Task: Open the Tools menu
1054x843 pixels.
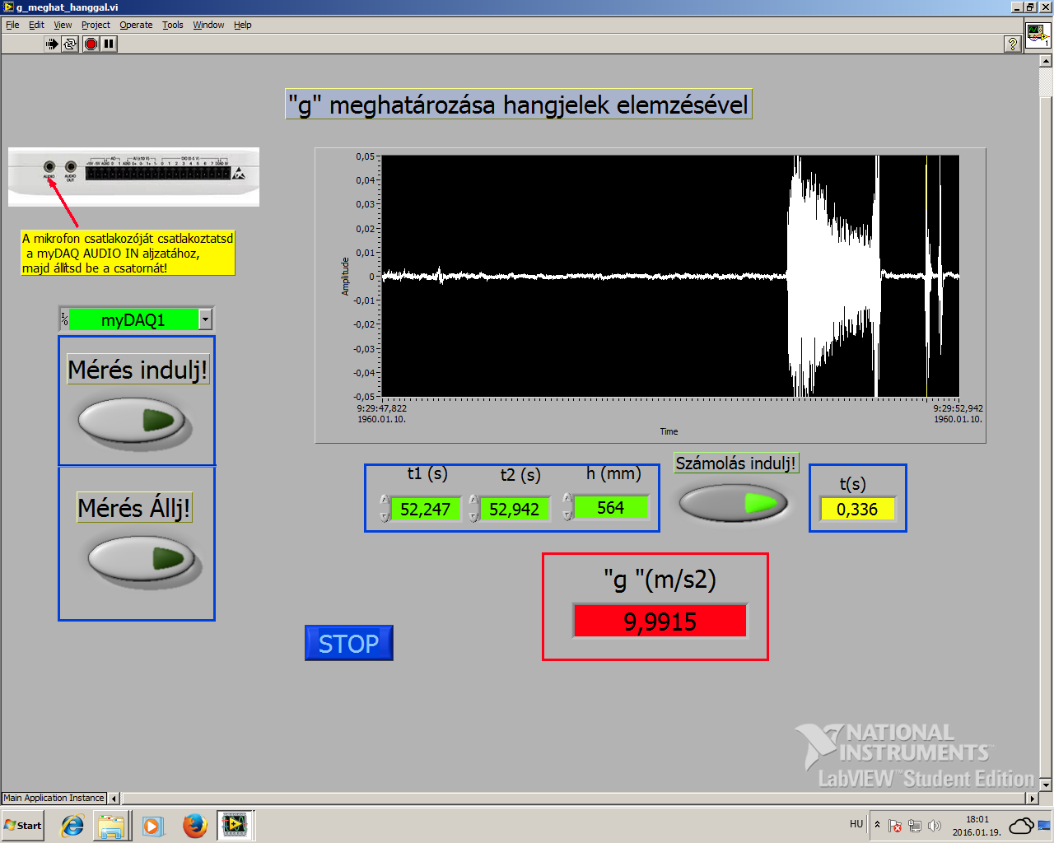Action: click(x=172, y=25)
